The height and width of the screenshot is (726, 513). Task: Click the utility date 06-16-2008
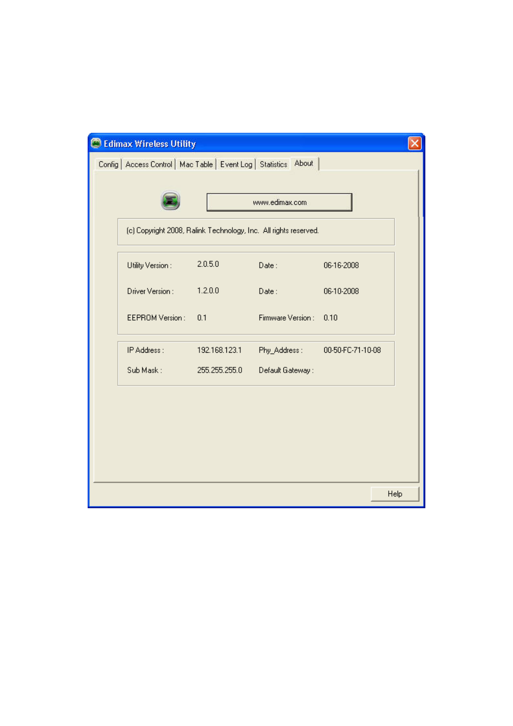(341, 265)
